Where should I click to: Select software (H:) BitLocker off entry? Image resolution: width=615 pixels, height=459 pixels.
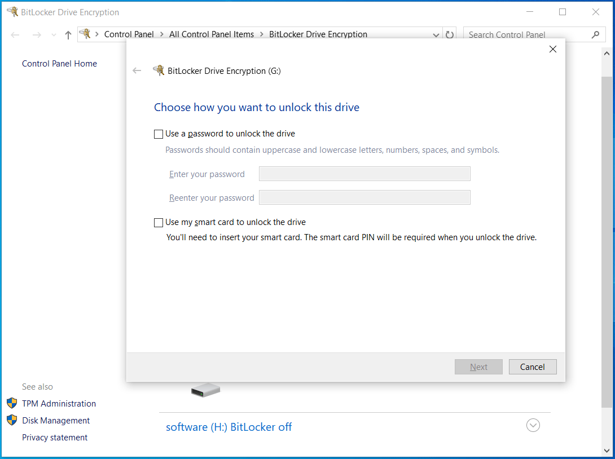229,427
